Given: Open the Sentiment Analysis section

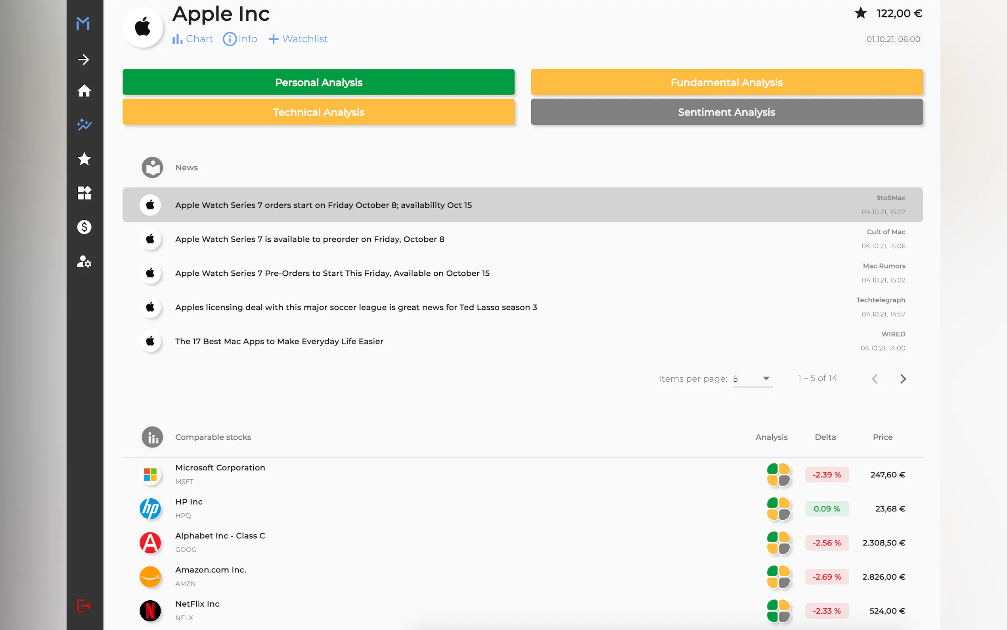Looking at the screenshot, I should click(x=726, y=112).
